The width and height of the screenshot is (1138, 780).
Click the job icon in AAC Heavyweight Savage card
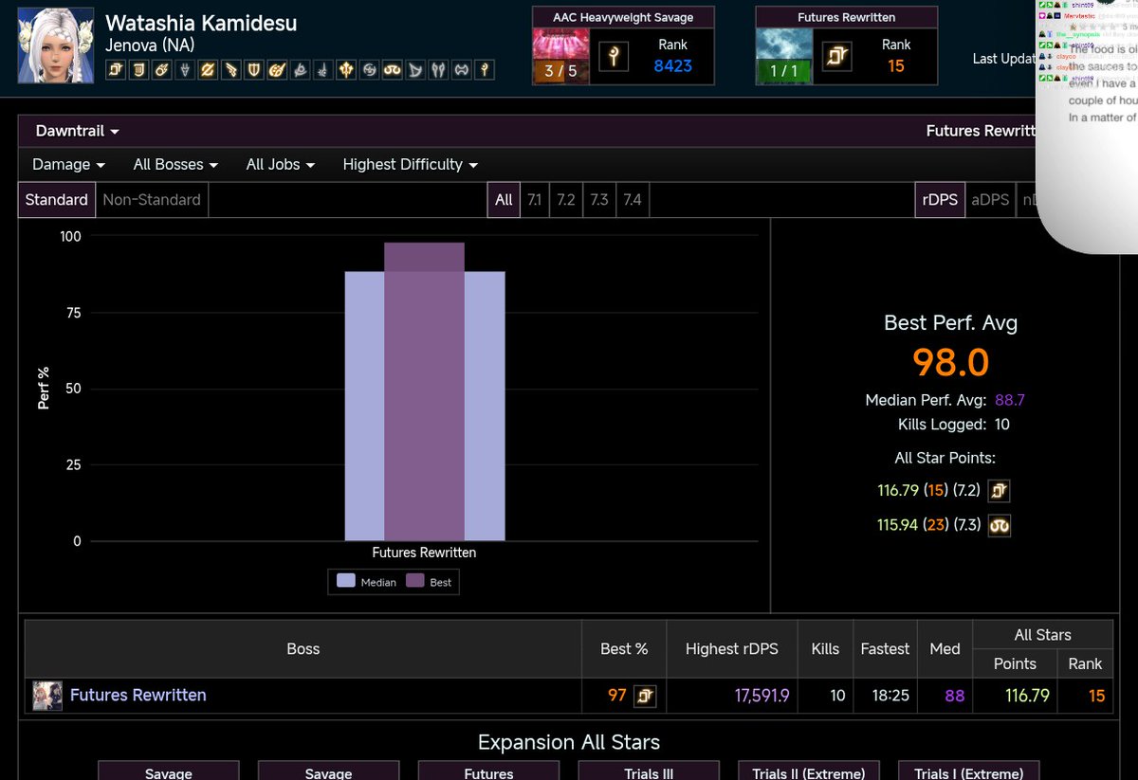pyautogui.click(x=614, y=57)
